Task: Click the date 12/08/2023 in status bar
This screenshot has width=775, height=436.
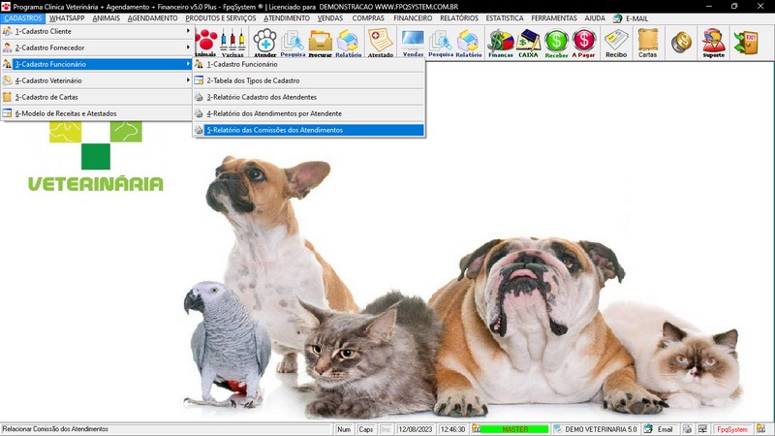Action: [x=416, y=429]
